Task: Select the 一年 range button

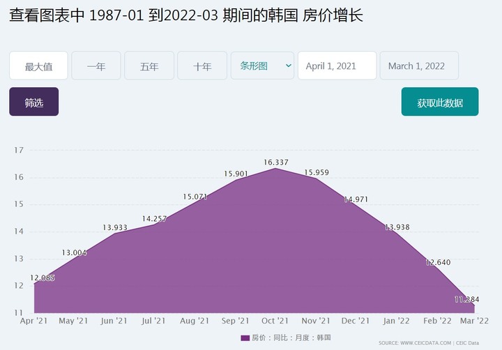Action: 96,66
